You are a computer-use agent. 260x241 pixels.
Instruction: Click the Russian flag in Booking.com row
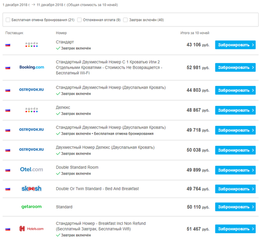click(7, 68)
